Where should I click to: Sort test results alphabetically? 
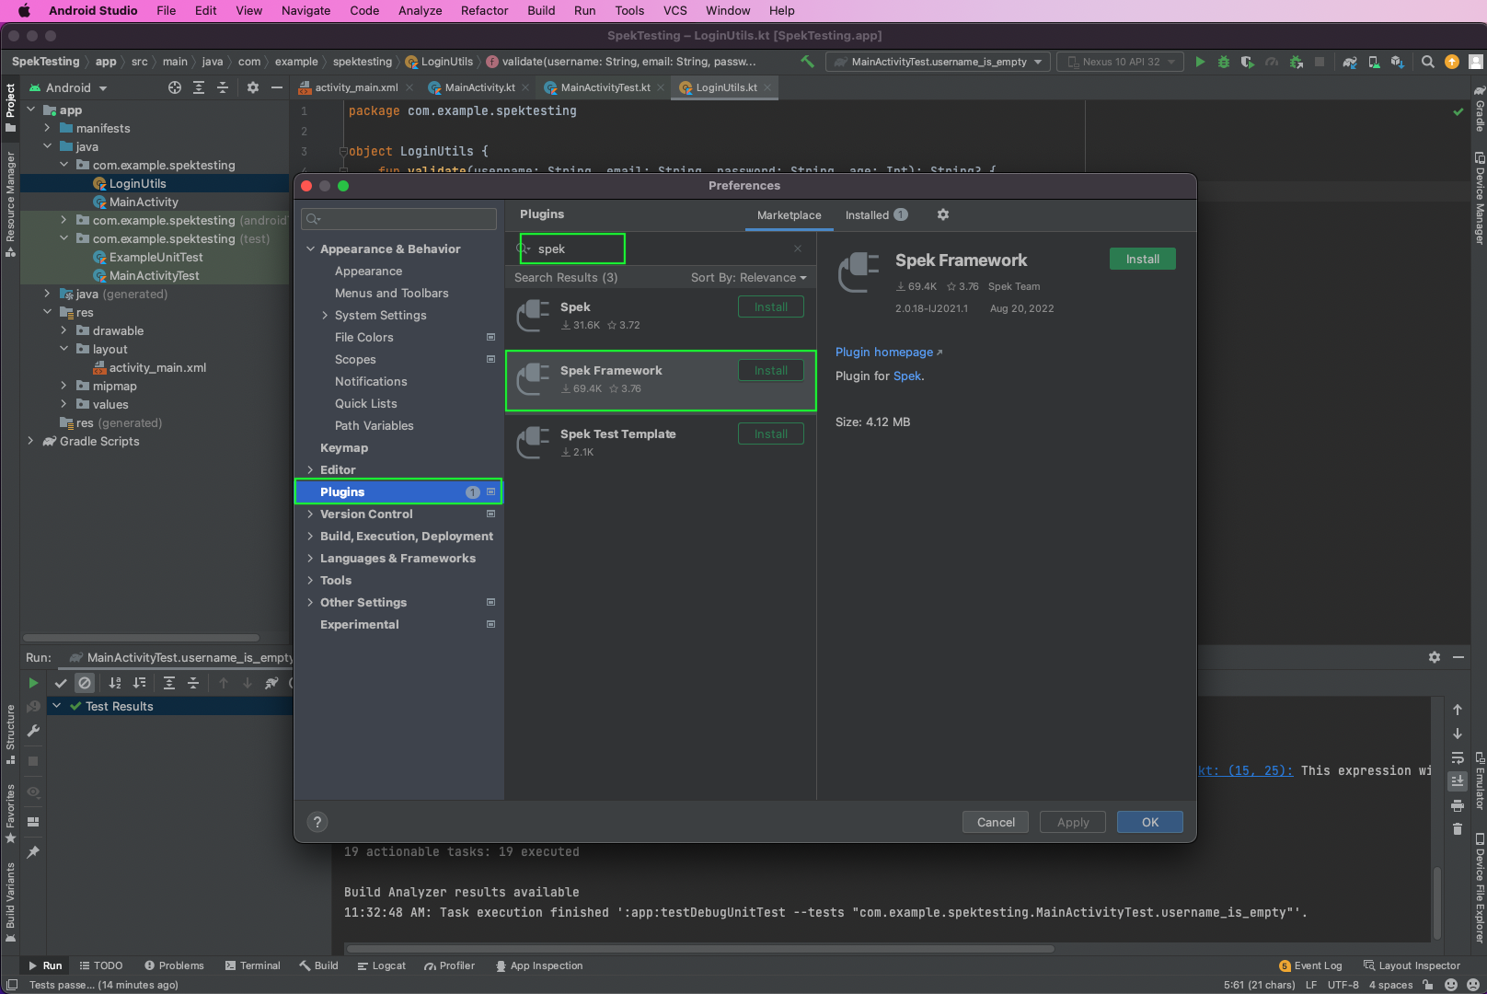(x=115, y=683)
